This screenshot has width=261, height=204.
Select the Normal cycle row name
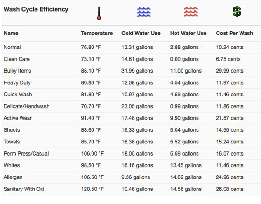click(x=12, y=47)
